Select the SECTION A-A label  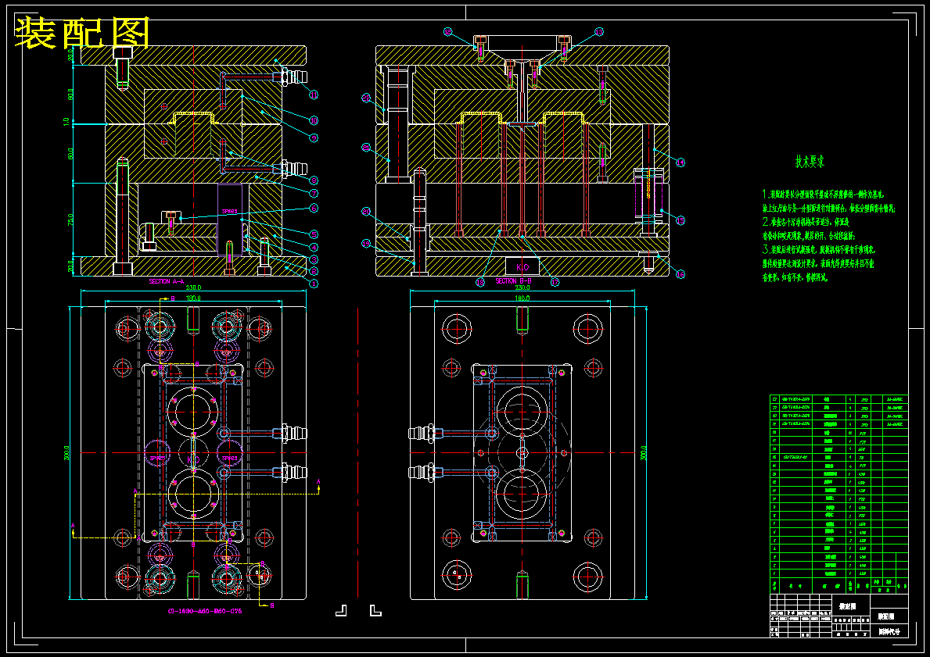point(168,282)
